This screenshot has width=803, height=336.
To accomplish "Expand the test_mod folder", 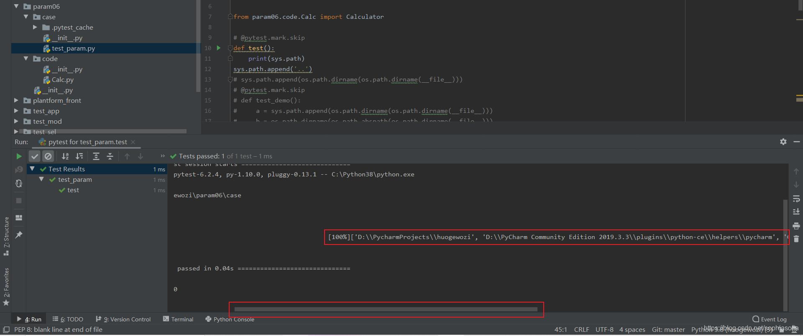I will click(16, 121).
